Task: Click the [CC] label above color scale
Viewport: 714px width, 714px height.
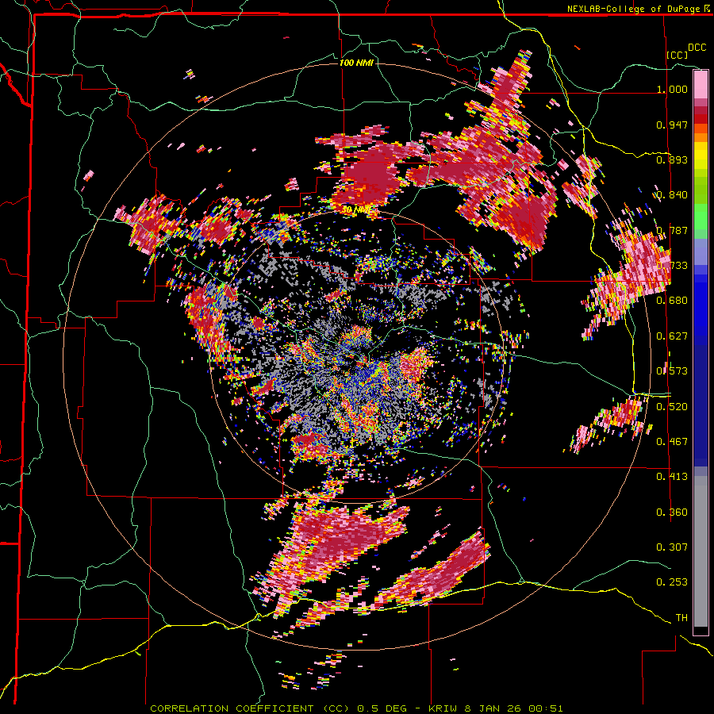Action: pos(678,55)
